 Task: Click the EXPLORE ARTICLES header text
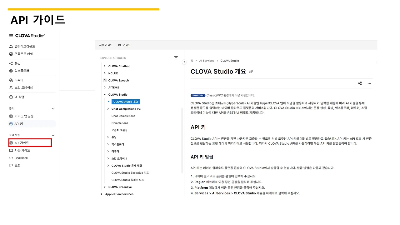[x=113, y=58]
